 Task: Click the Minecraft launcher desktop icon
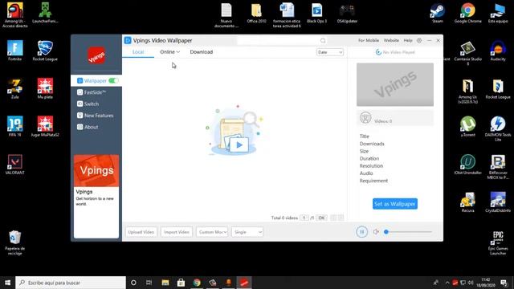tap(45, 13)
